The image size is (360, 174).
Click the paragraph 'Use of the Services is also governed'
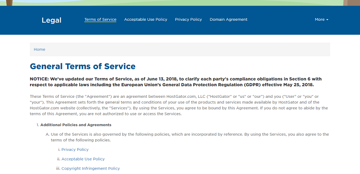(x=187, y=137)
